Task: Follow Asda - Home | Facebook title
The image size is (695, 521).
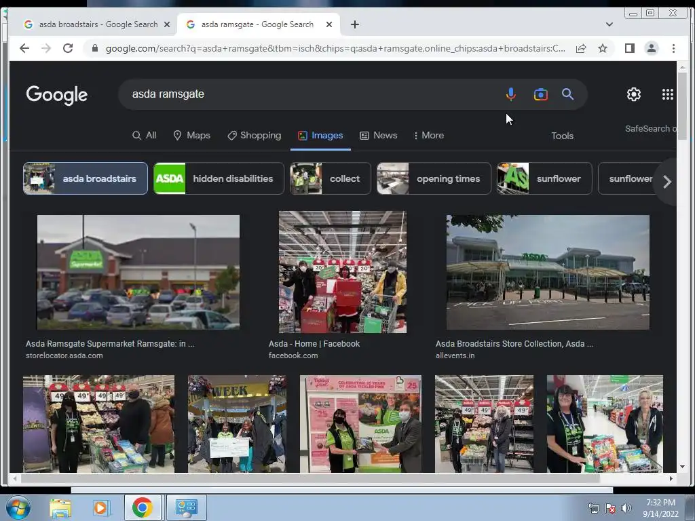Action: pyautogui.click(x=314, y=343)
